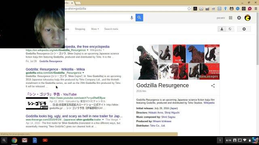Open the Chrome OS launcher search
Image resolution: width=259 pixels, height=145 pixels.
click(x=4, y=141)
